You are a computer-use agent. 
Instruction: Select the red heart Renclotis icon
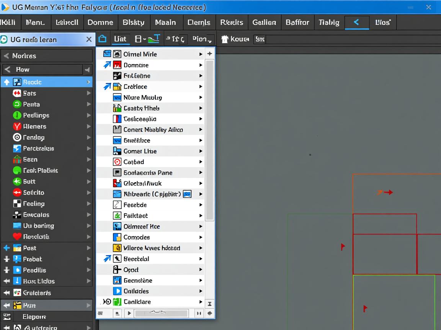coord(17,237)
